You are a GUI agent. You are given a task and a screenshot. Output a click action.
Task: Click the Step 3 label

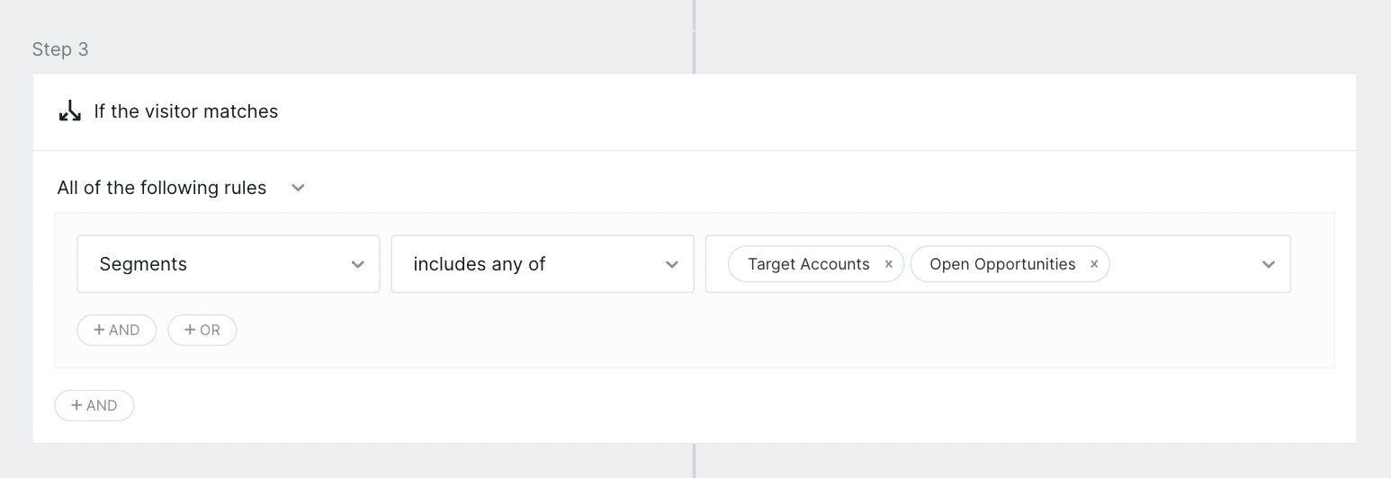(x=60, y=49)
